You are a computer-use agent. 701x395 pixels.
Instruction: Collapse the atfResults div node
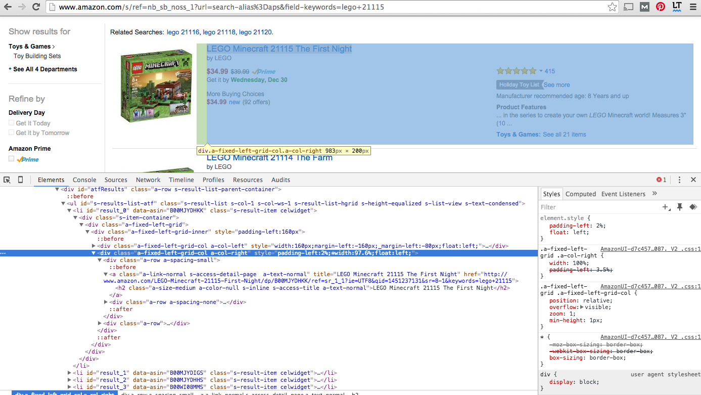[57, 189]
